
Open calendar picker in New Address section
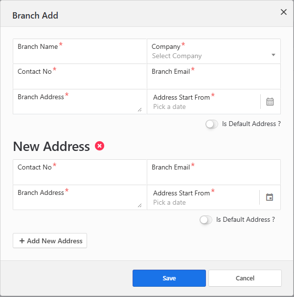point(270,197)
